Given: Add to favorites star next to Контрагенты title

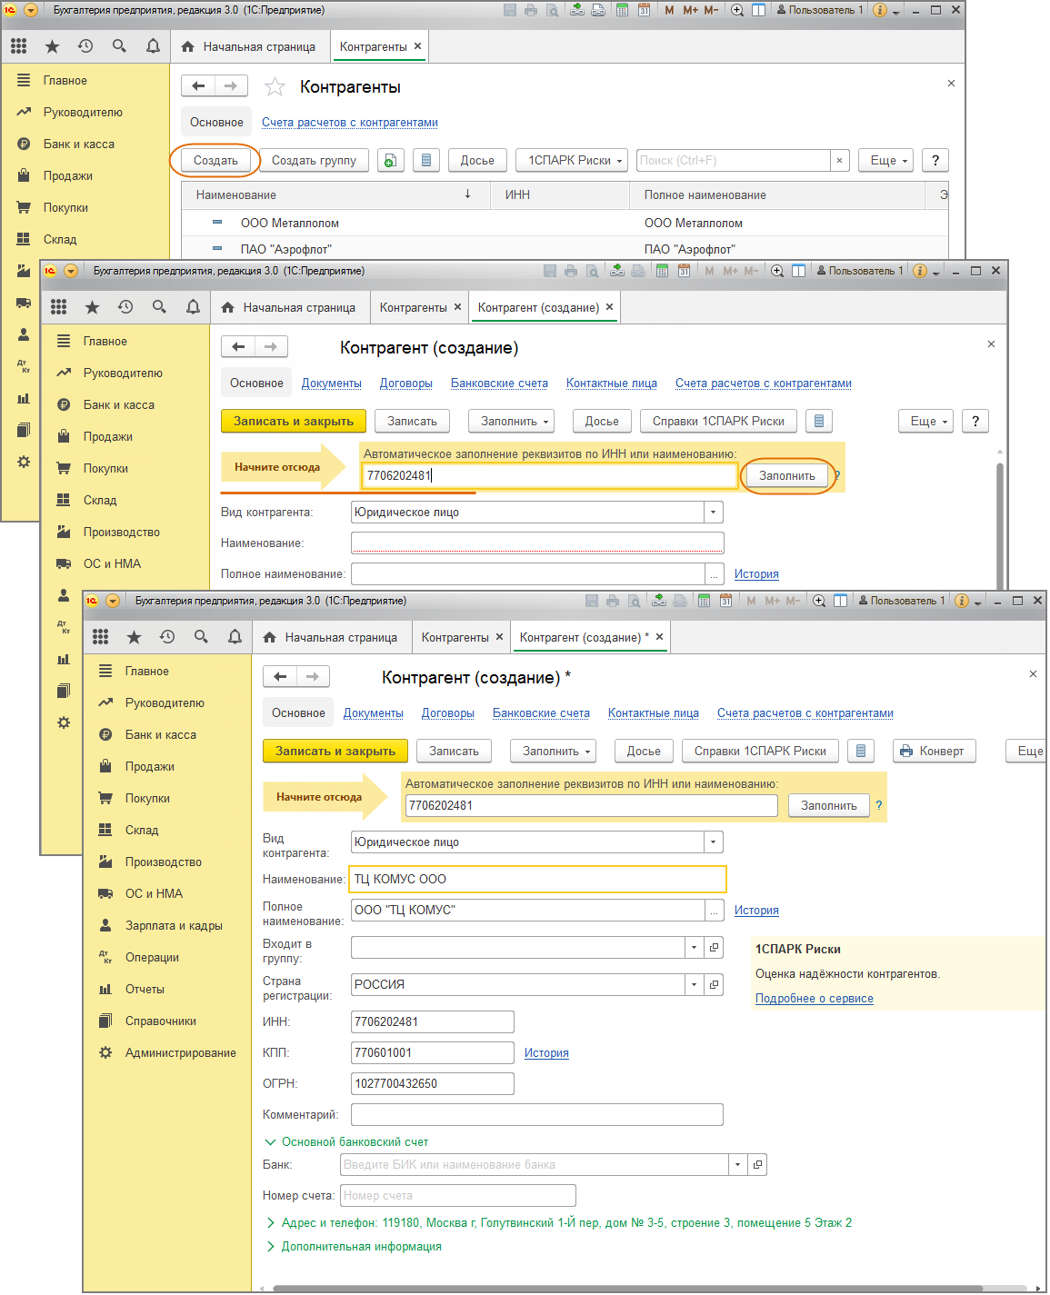Looking at the screenshot, I should pyautogui.click(x=275, y=87).
